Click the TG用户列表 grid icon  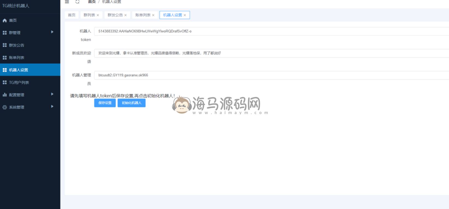(5, 82)
